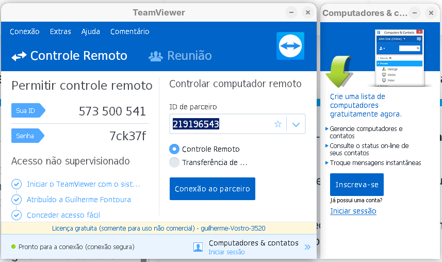Click the TeamViewer logo icon
Viewport: 442px width, 262px height.
[x=290, y=46]
